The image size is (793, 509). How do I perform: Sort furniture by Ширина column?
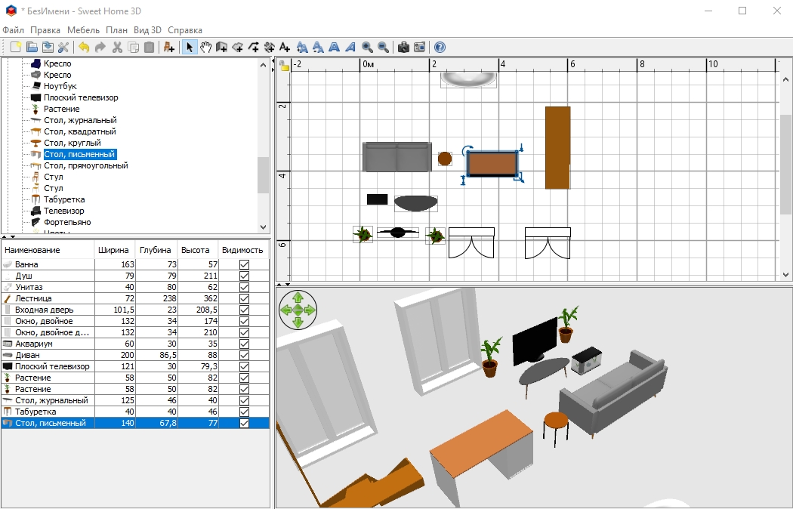coord(115,250)
